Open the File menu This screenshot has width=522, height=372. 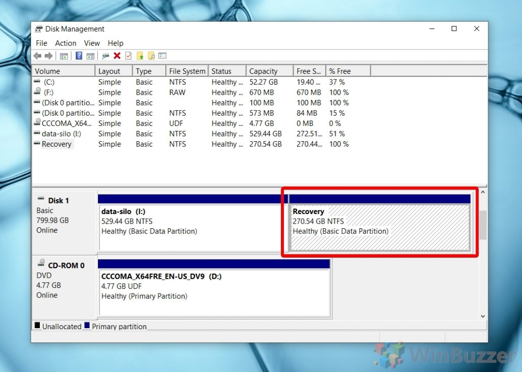pyautogui.click(x=41, y=43)
